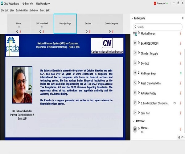Click Chandan Sengupta's muted mic in list
The height and width of the screenshot is (154, 185).
click(x=181, y=53)
